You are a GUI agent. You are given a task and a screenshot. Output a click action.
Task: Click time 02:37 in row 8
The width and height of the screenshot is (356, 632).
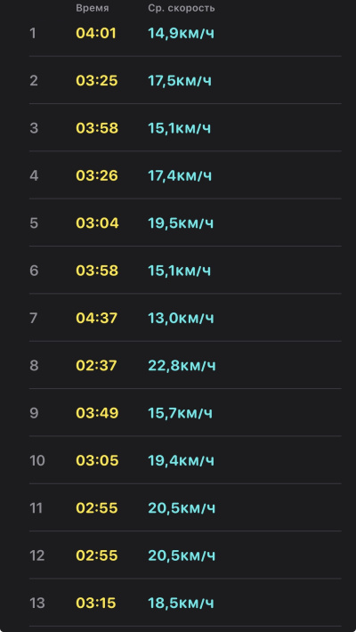click(x=97, y=366)
